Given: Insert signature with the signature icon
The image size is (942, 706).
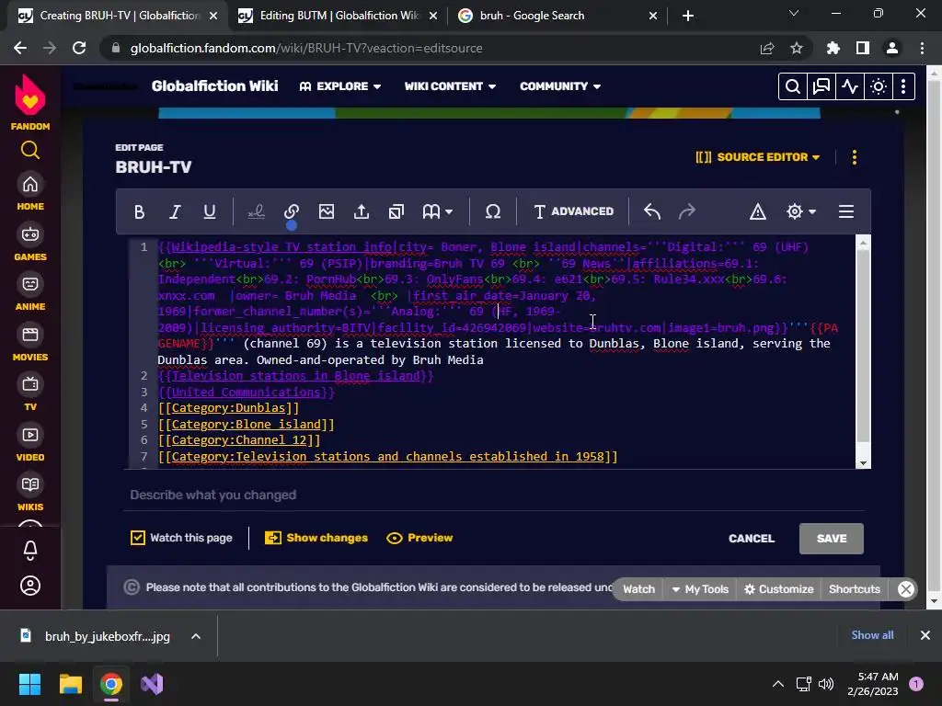Looking at the screenshot, I should point(257,212).
